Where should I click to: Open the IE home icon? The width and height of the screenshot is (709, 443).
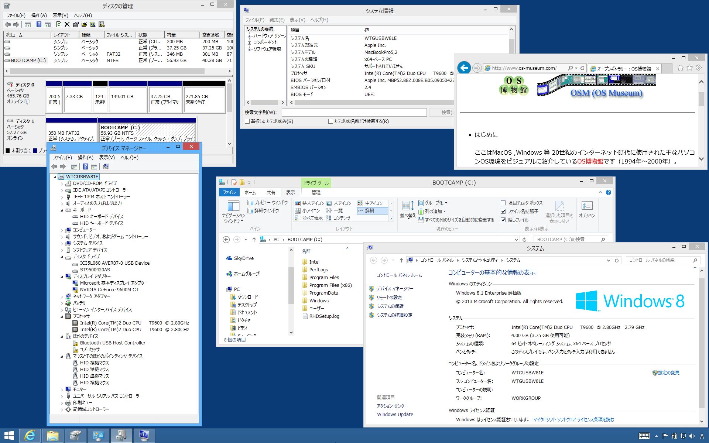point(681,68)
